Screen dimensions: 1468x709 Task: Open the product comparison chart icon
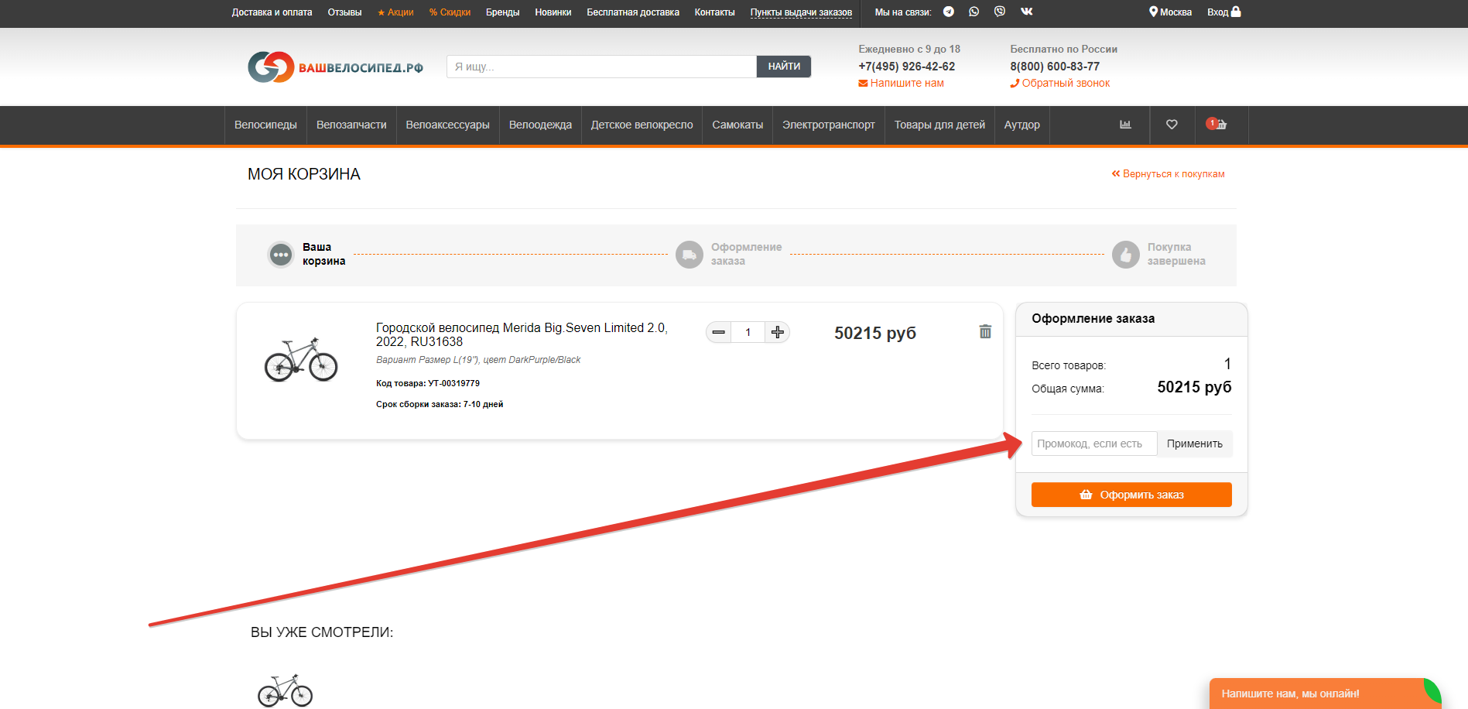coord(1125,125)
